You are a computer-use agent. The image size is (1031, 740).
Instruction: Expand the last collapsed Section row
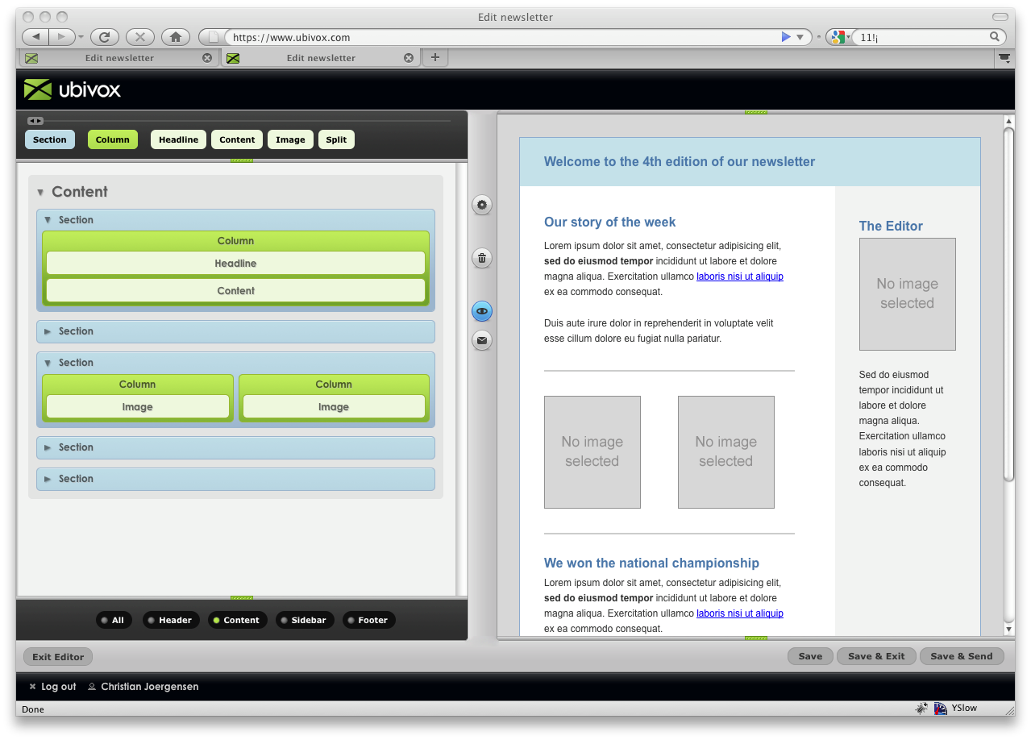coord(48,479)
